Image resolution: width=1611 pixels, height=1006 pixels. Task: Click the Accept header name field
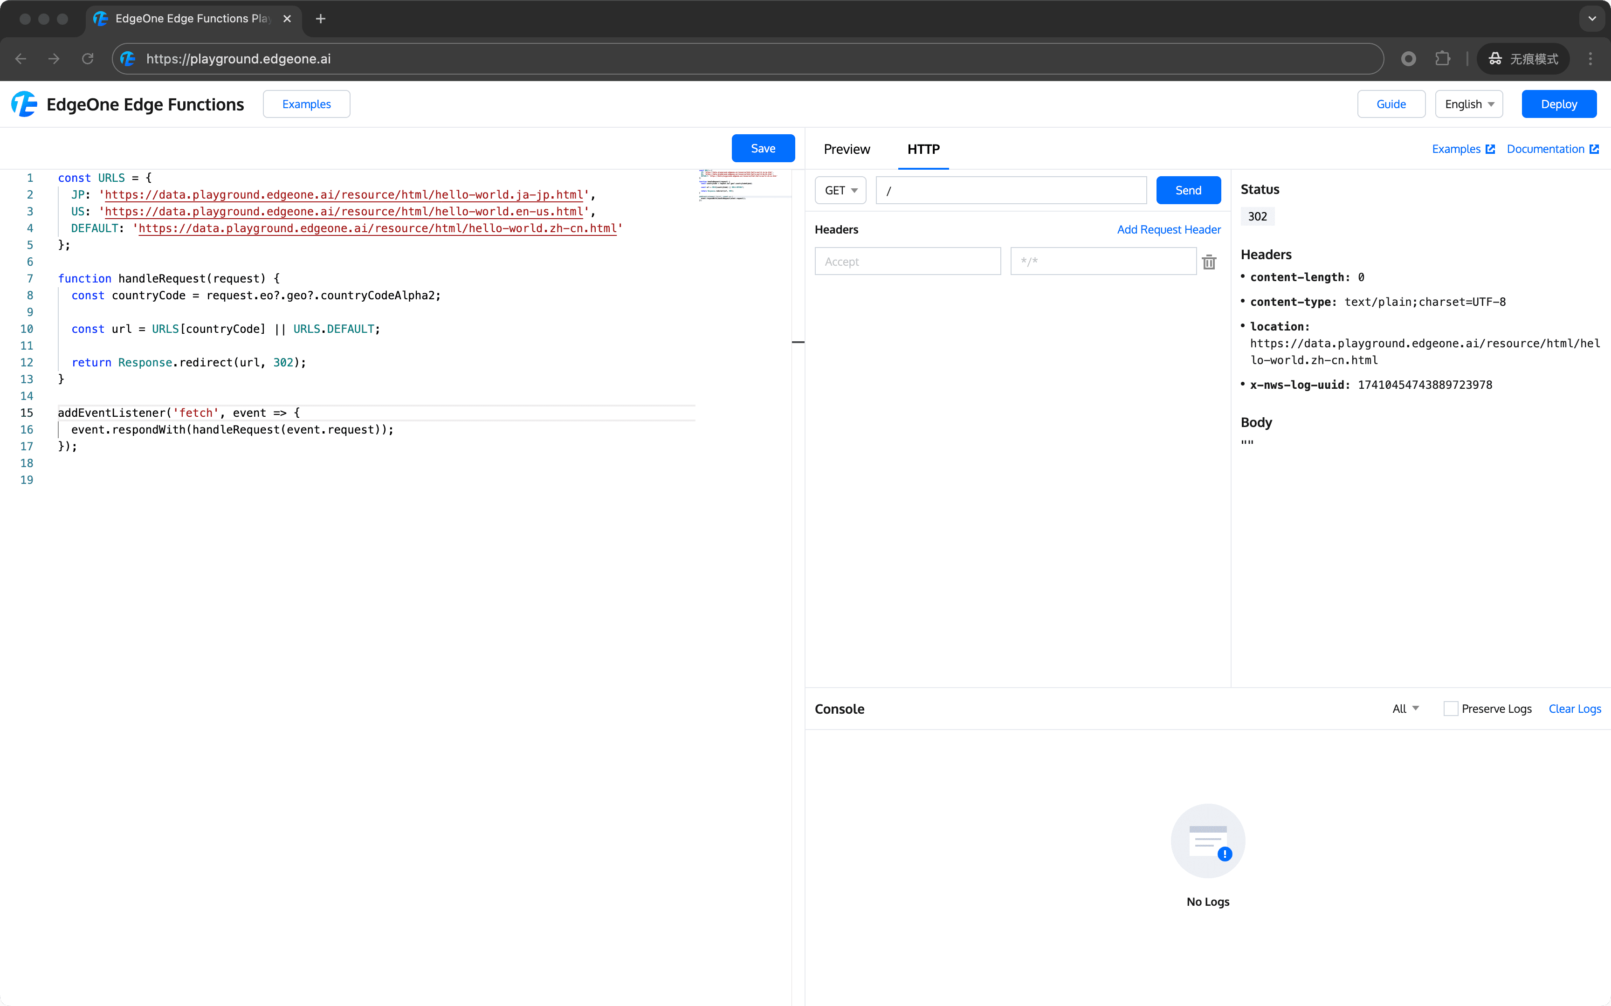click(907, 262)
